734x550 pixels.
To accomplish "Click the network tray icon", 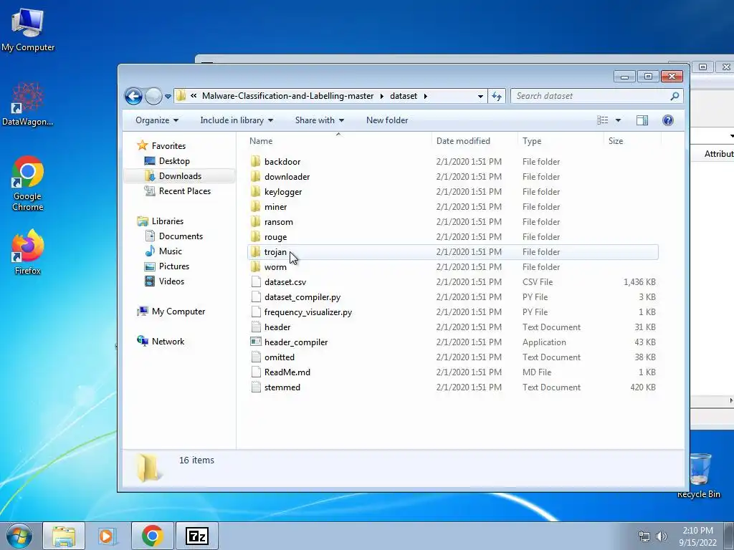I will coord(644,536).
